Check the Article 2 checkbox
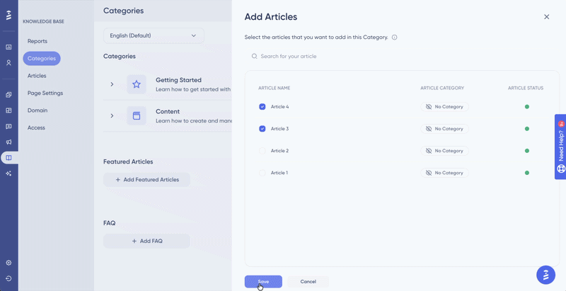Image resolution: width=566 pixels, height=291 pixels. coord(262,151)
